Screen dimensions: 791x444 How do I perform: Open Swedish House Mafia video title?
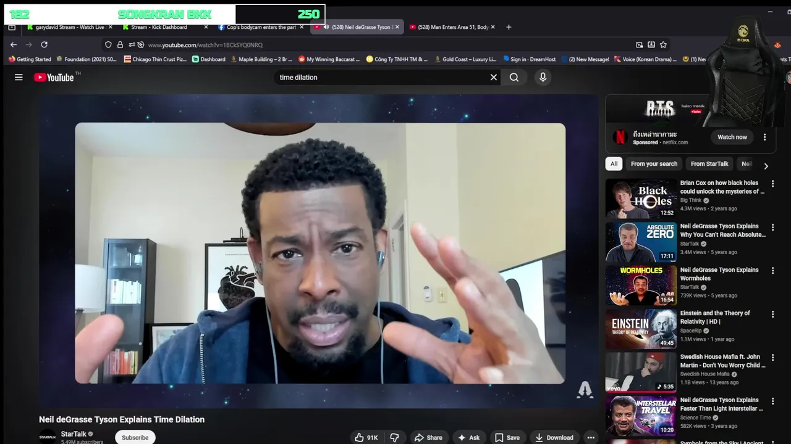point(722,361)
